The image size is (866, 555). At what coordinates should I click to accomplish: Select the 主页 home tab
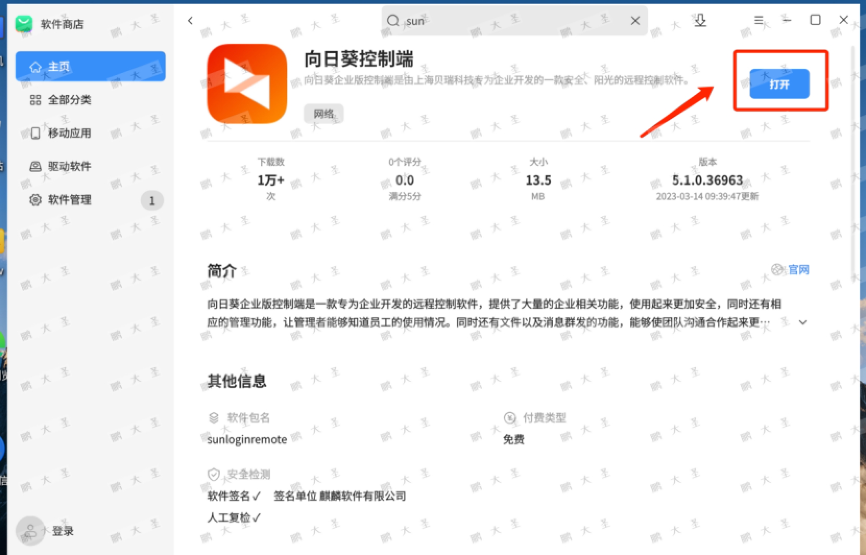point(90,66)
